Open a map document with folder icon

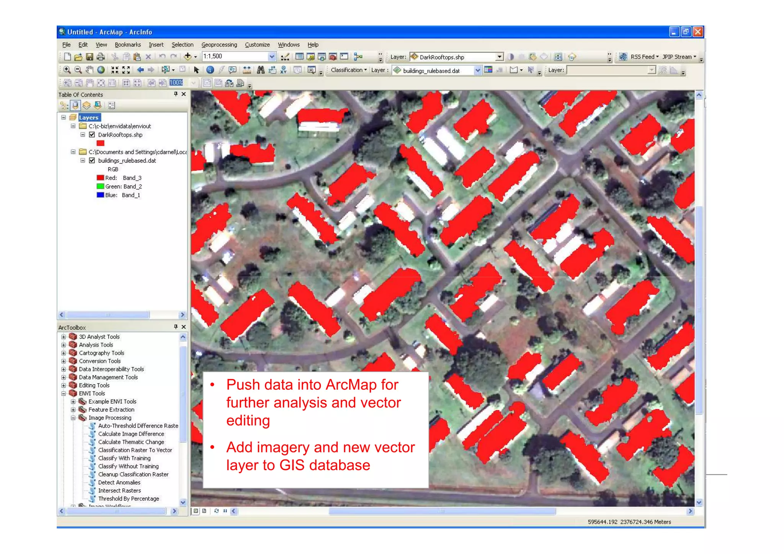pos(78,57)
